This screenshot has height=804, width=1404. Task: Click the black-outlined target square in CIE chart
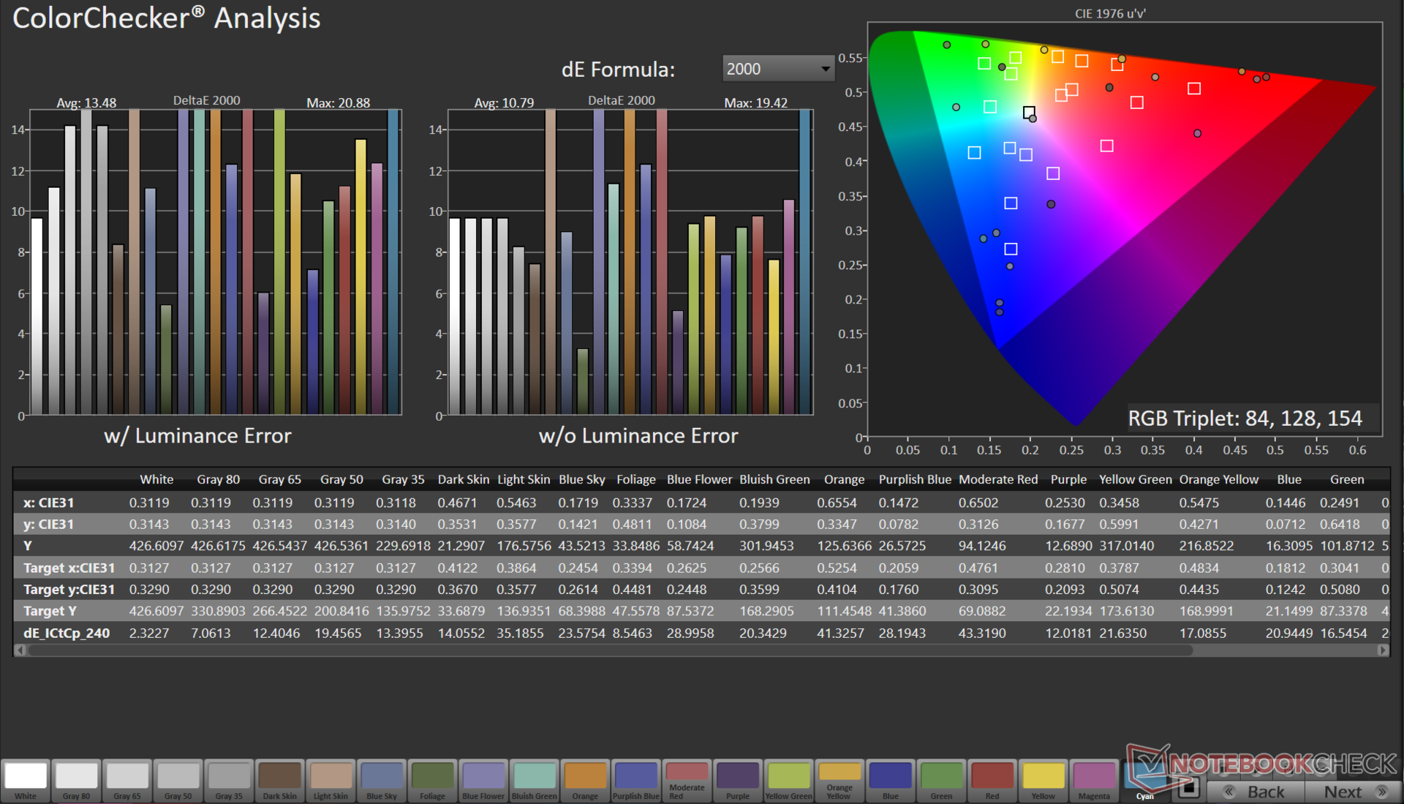[x=1029, y=112]
